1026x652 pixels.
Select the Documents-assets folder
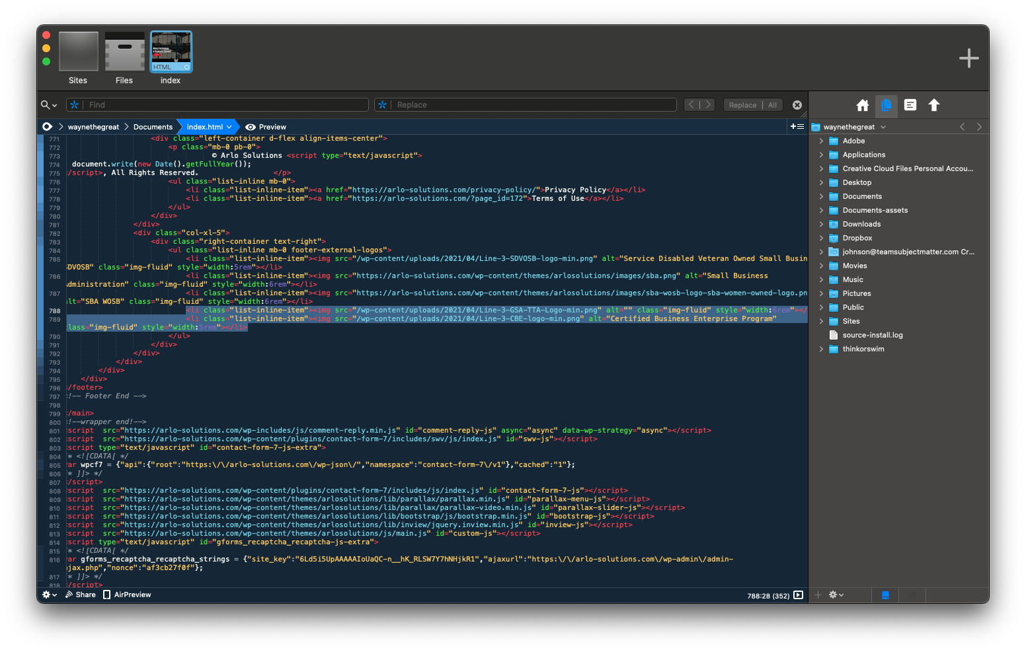pyautogui.click(x=875, y=210)
